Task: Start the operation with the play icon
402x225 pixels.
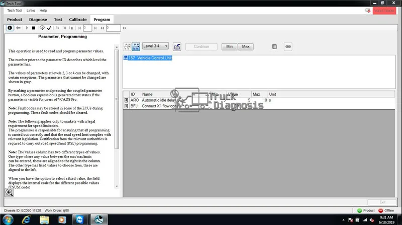Action: pos(27,28)
